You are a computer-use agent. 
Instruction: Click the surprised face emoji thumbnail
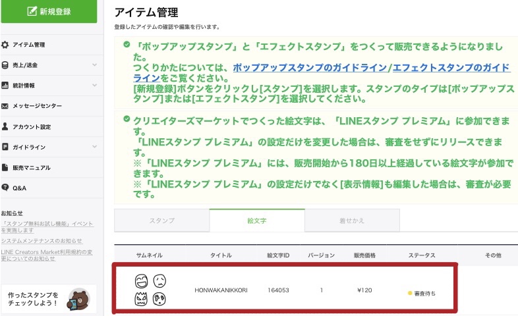tap(159, 299)
